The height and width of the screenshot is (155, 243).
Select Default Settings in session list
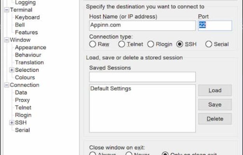[111, 88]
